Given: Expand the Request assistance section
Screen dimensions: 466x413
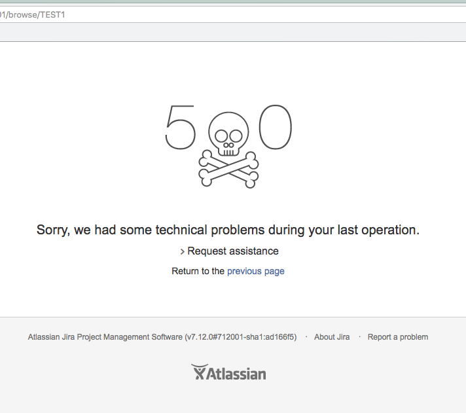Looking at the screenshot, I should pos(230,251).
